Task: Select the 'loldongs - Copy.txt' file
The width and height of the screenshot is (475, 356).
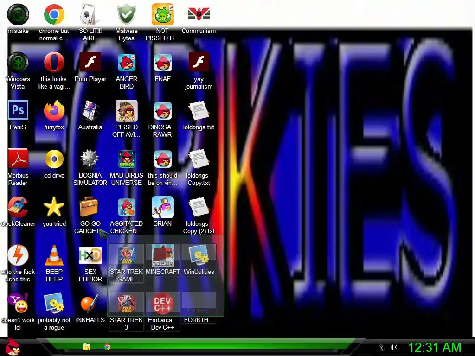Action: coord(199,159)
